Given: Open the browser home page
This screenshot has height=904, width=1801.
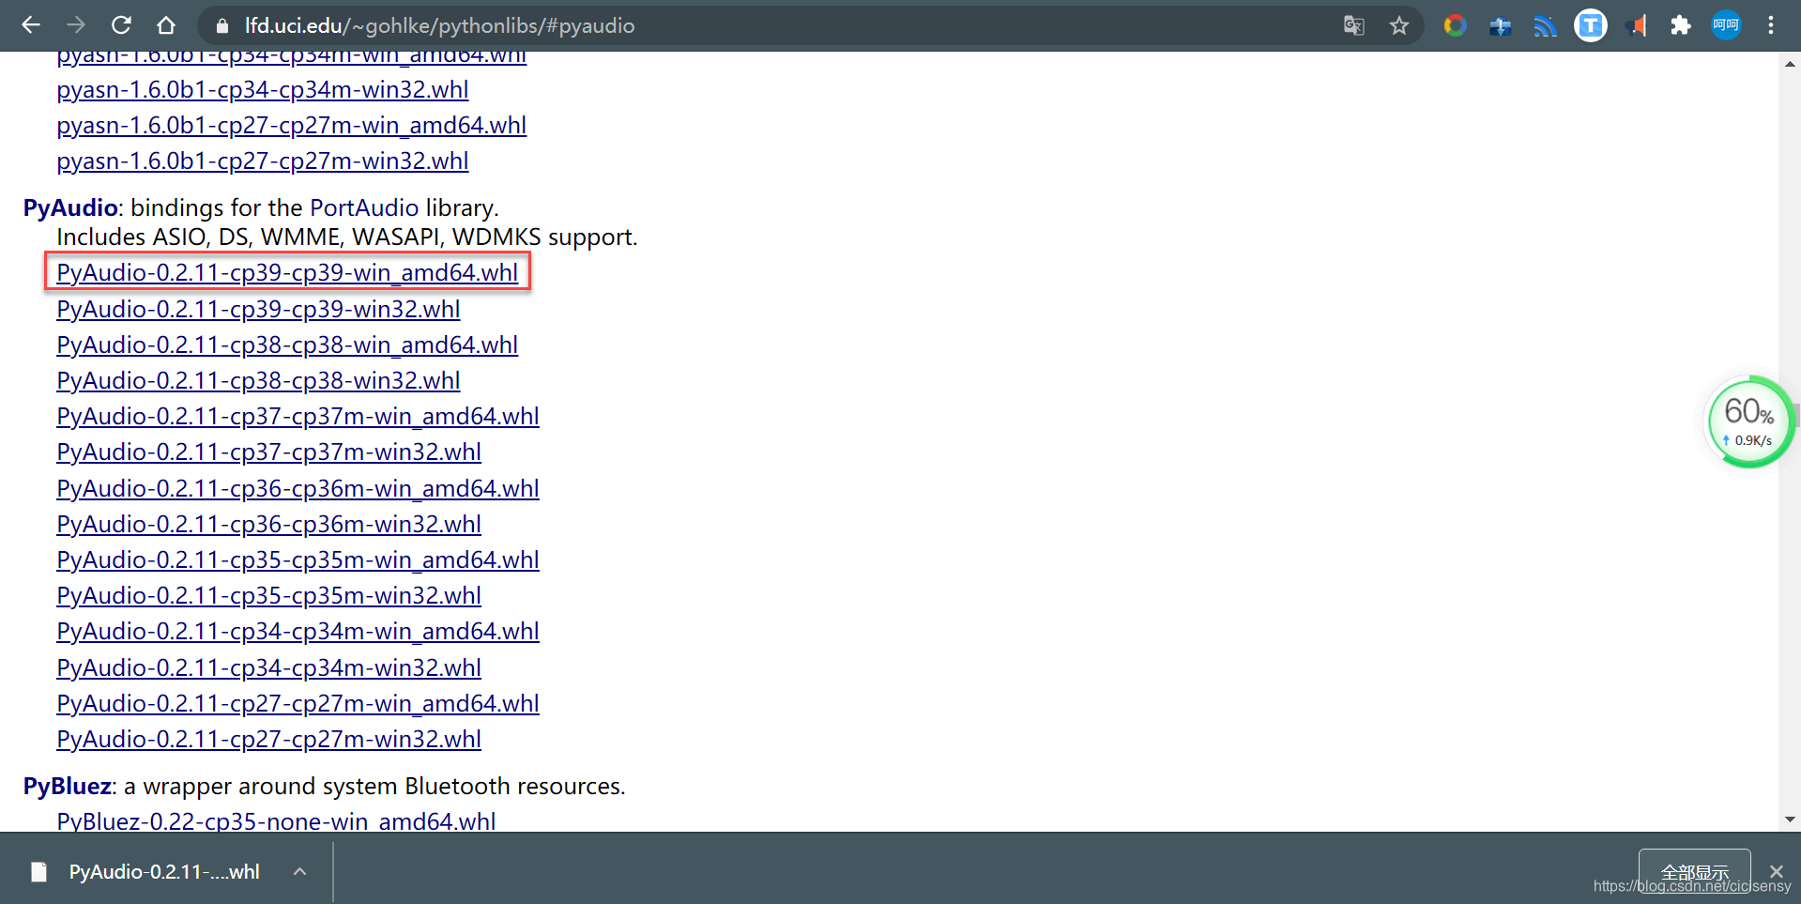Looking at the screenshot, I should tap(166, 25).
